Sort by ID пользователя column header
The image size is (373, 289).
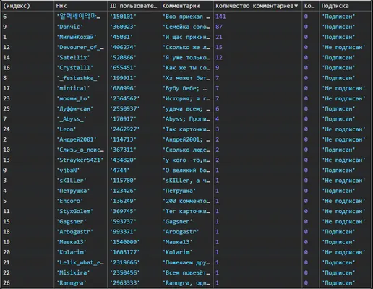tap(134, 6)
